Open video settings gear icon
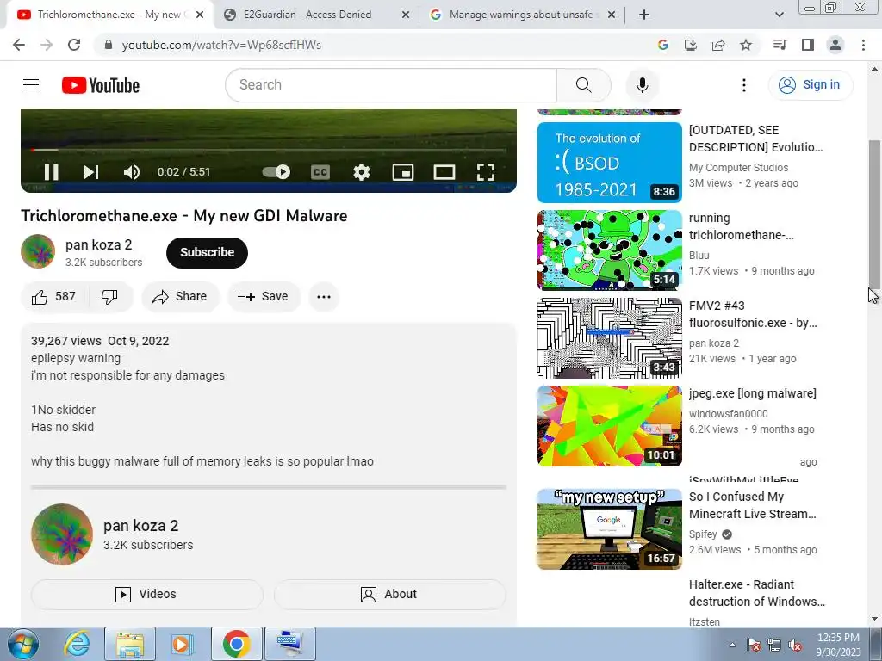 pos(362,172)
